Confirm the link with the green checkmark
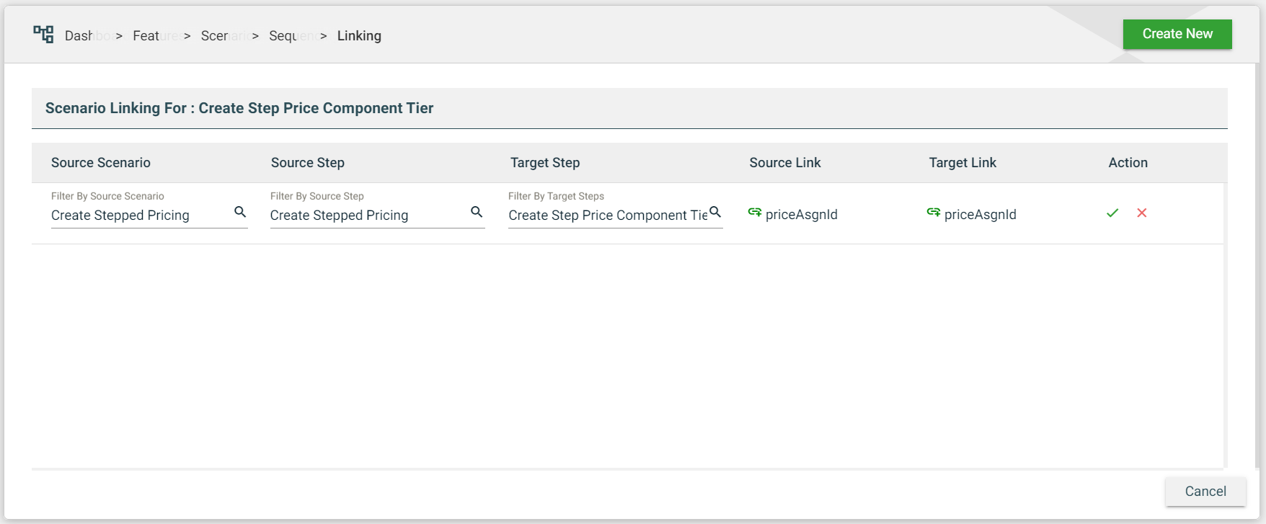Viewport: 1266px width, 524px height. pyautogui.click(x=1112, y=213)
